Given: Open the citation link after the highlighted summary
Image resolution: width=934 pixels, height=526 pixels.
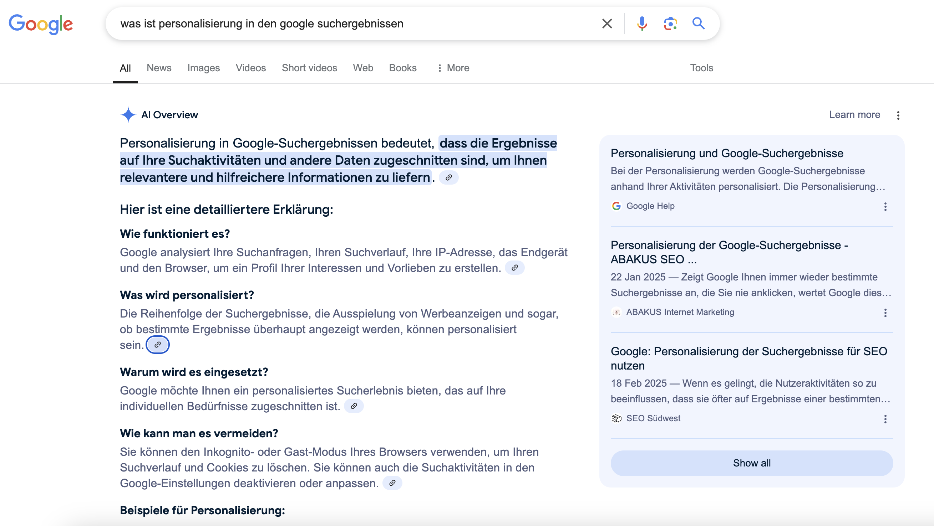Looking at the screenshot, I should 449,177.
